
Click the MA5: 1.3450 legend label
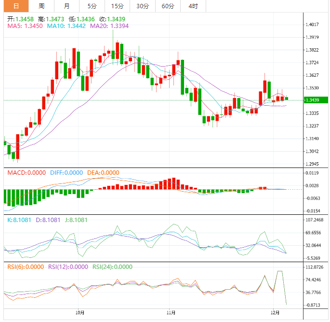25,26
